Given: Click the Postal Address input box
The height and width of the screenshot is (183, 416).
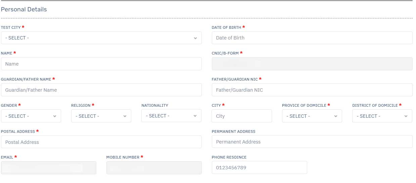Looking at the screenshot, I should tap(101, 142).
